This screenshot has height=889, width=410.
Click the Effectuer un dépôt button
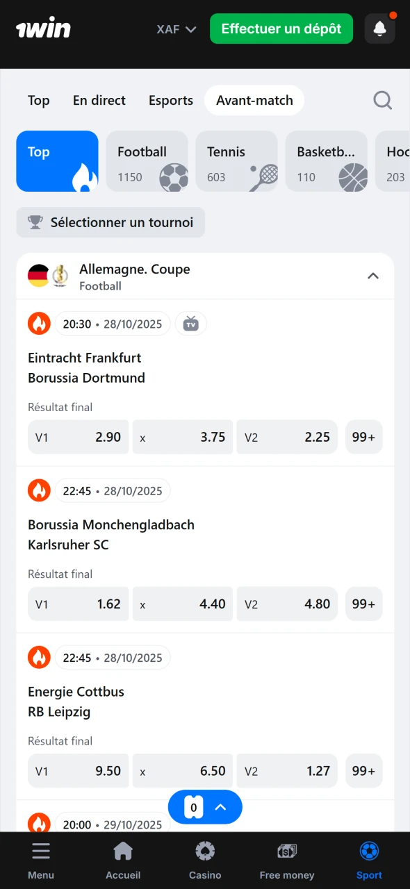(x=281, y=28)
